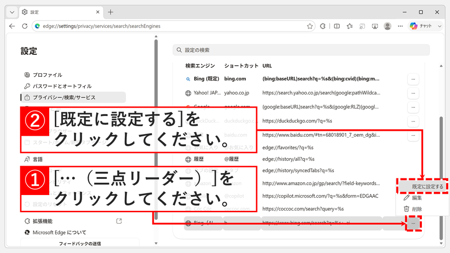Image resolution: width=450 pixels, height=253 pixels.
Task: Select the 設定 browser tab
Action: (x=61, y=12)
